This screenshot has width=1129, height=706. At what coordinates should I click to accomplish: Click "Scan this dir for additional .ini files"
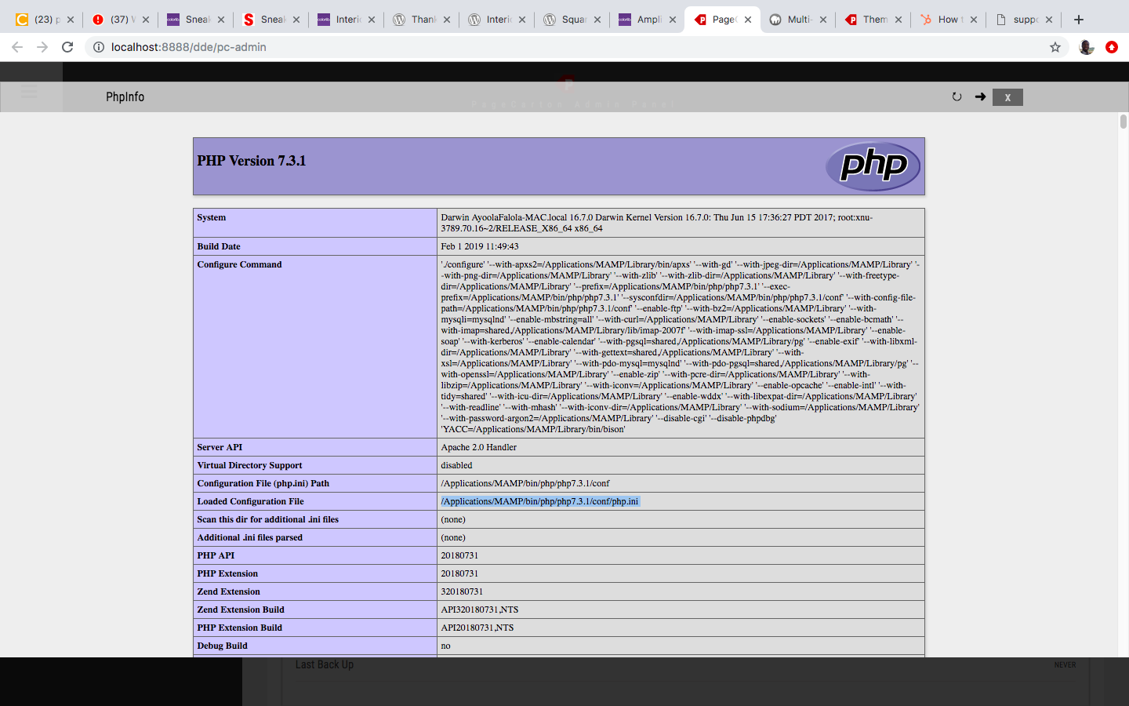[268, 519]
